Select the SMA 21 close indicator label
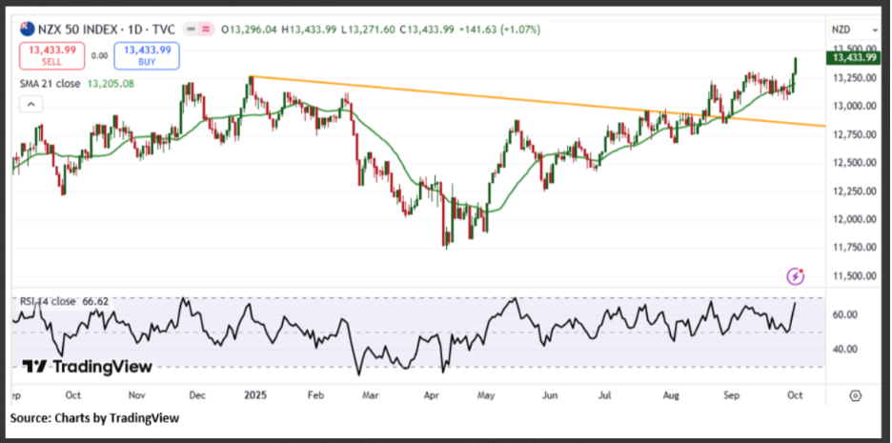The width and height of the screenshot is (892, 443). 51,84
